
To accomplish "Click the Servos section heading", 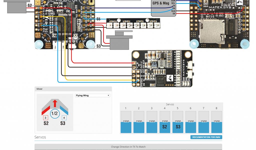I will pos(40,137).
